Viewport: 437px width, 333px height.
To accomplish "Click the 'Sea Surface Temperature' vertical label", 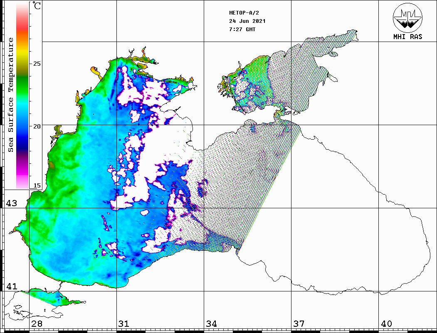I will click(x=10, y=95).
